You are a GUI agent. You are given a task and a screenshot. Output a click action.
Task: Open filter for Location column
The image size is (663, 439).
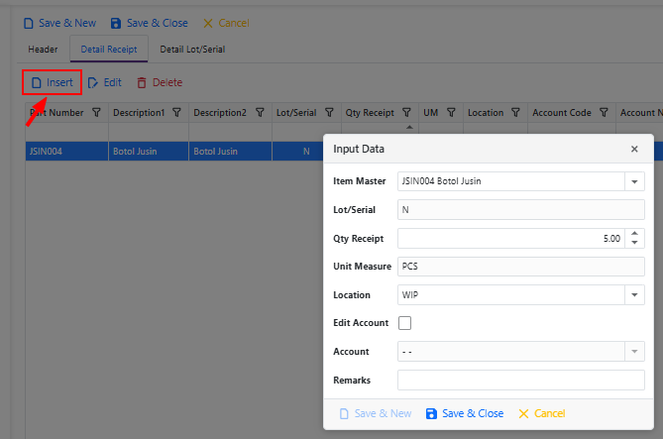(x=515, y=113)
